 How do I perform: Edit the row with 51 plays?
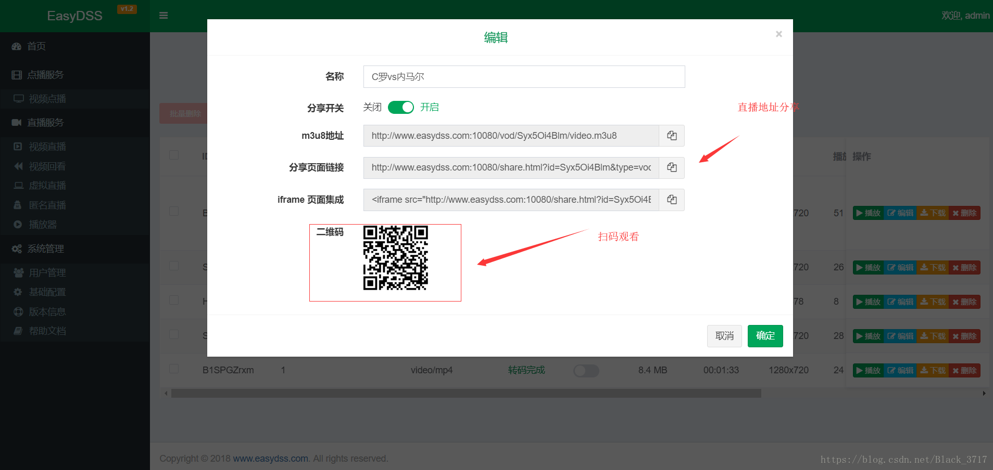[x=900, y=213]
